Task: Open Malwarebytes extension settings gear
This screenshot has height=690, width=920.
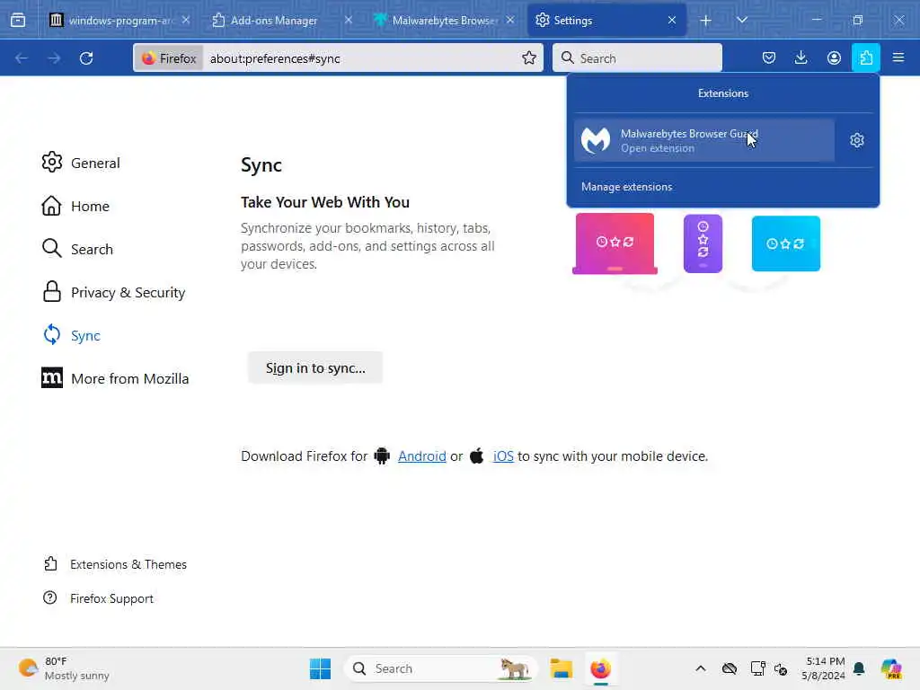Action: point(856,140)
